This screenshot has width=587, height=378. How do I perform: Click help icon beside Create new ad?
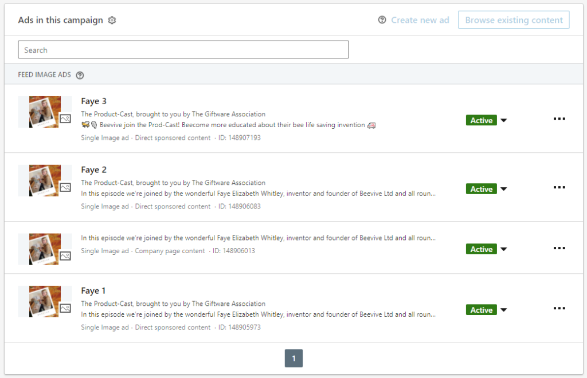[382, 20]
